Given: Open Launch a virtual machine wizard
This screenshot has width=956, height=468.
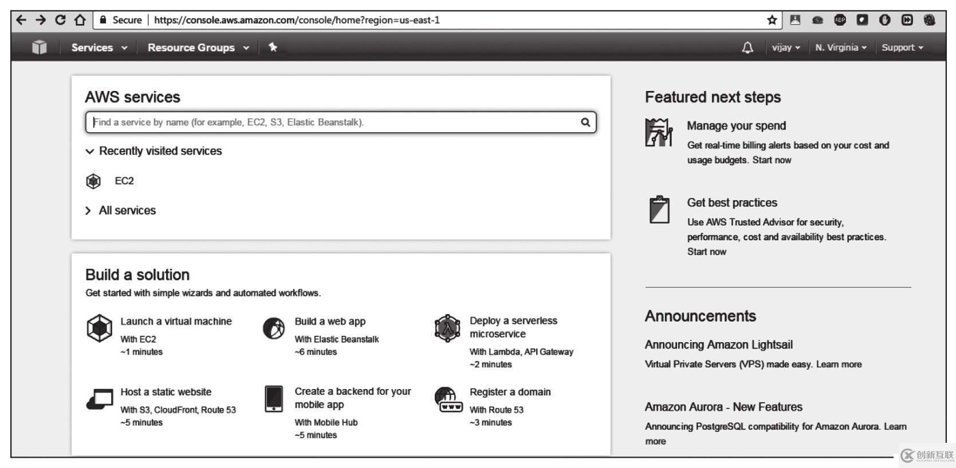Looking at the screenshot, I should pyautogui.click(x=176, y=322).
